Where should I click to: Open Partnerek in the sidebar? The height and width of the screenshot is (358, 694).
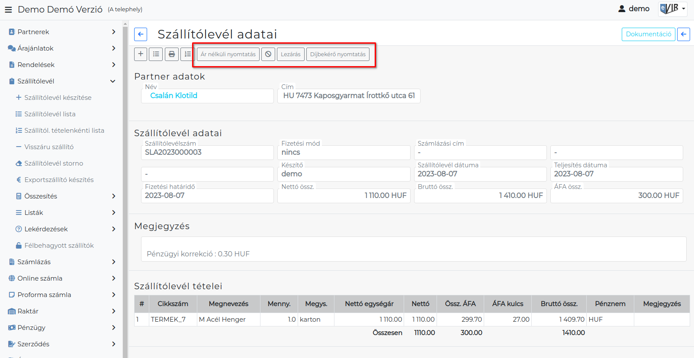(x=33, y=32)
